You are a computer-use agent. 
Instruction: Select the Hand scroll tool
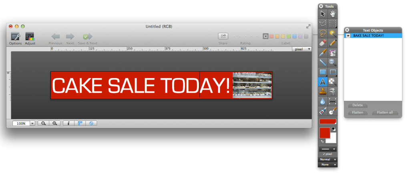[332, 14]
